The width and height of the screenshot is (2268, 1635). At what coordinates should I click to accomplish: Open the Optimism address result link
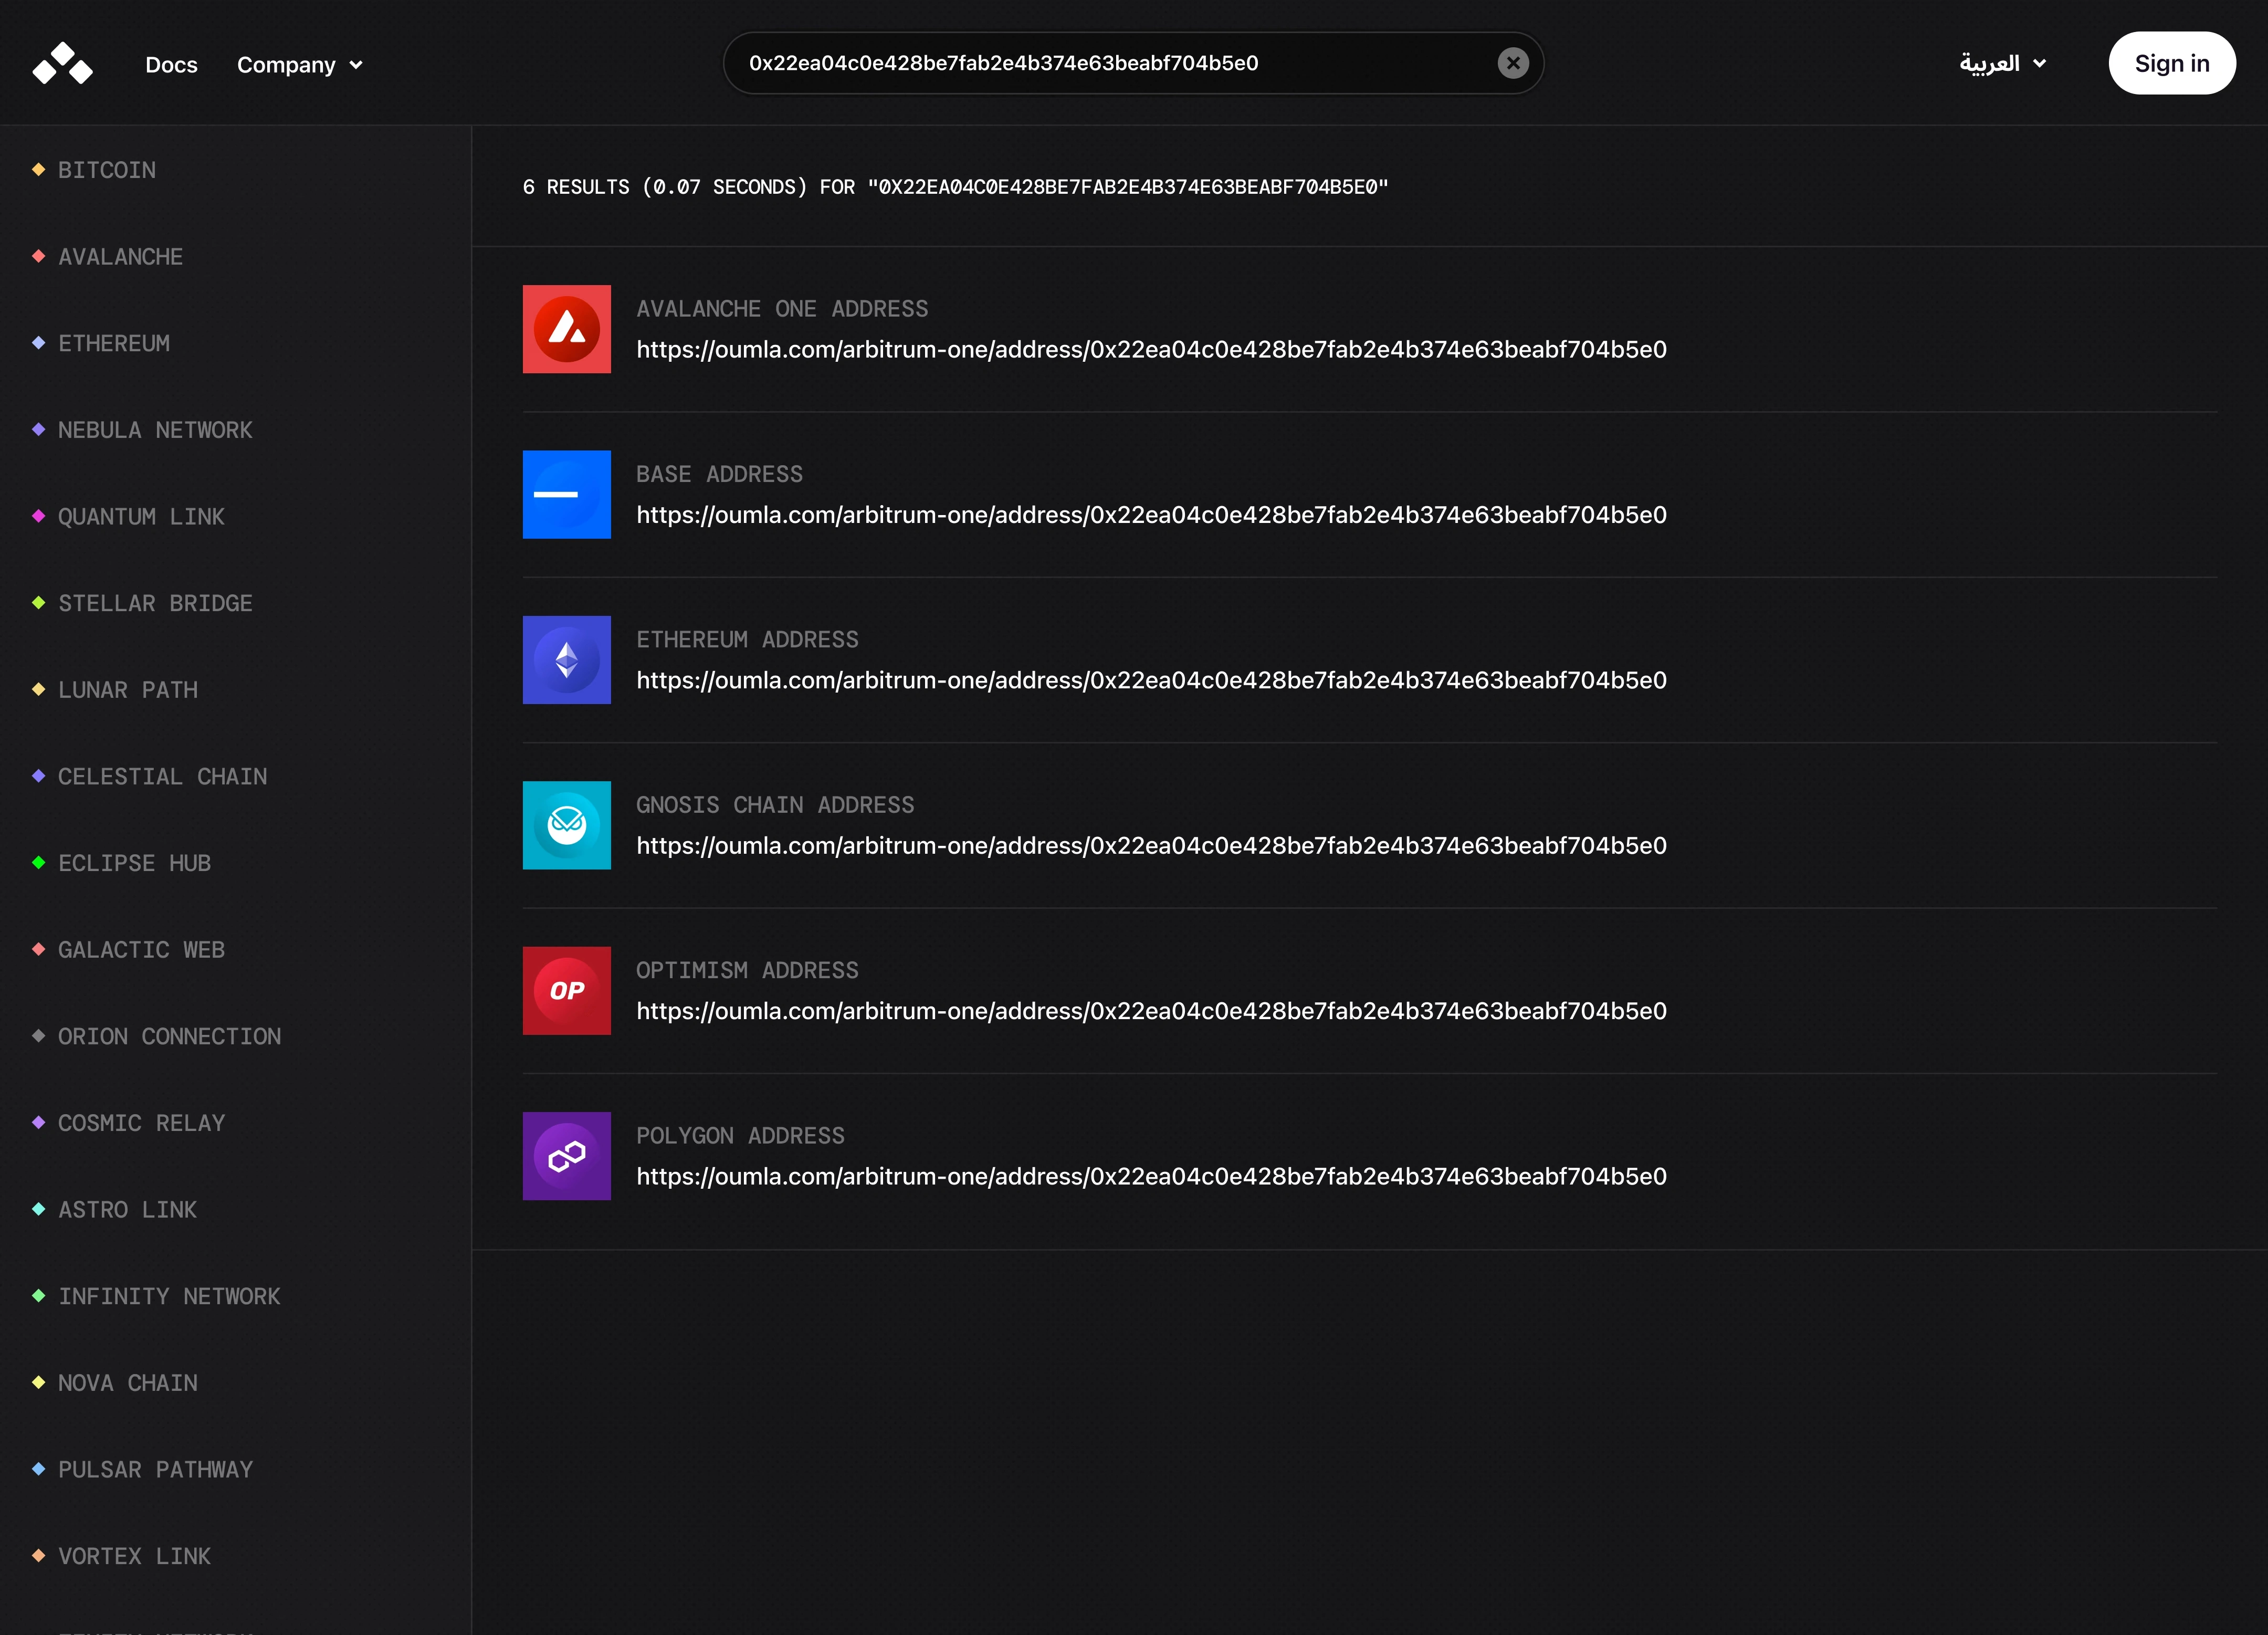pos(1151,1011)
